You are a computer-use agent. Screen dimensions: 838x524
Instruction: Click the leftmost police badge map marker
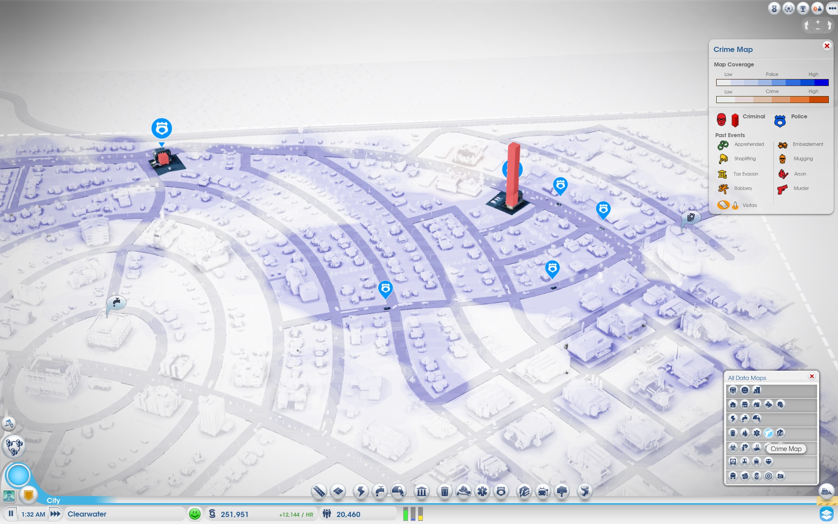161,128
